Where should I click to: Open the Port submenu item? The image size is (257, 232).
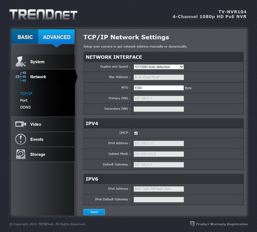point(24,100)
